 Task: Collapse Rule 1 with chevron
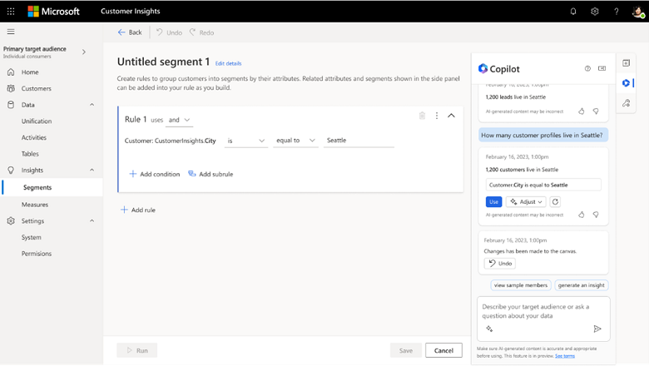point(451,116)
